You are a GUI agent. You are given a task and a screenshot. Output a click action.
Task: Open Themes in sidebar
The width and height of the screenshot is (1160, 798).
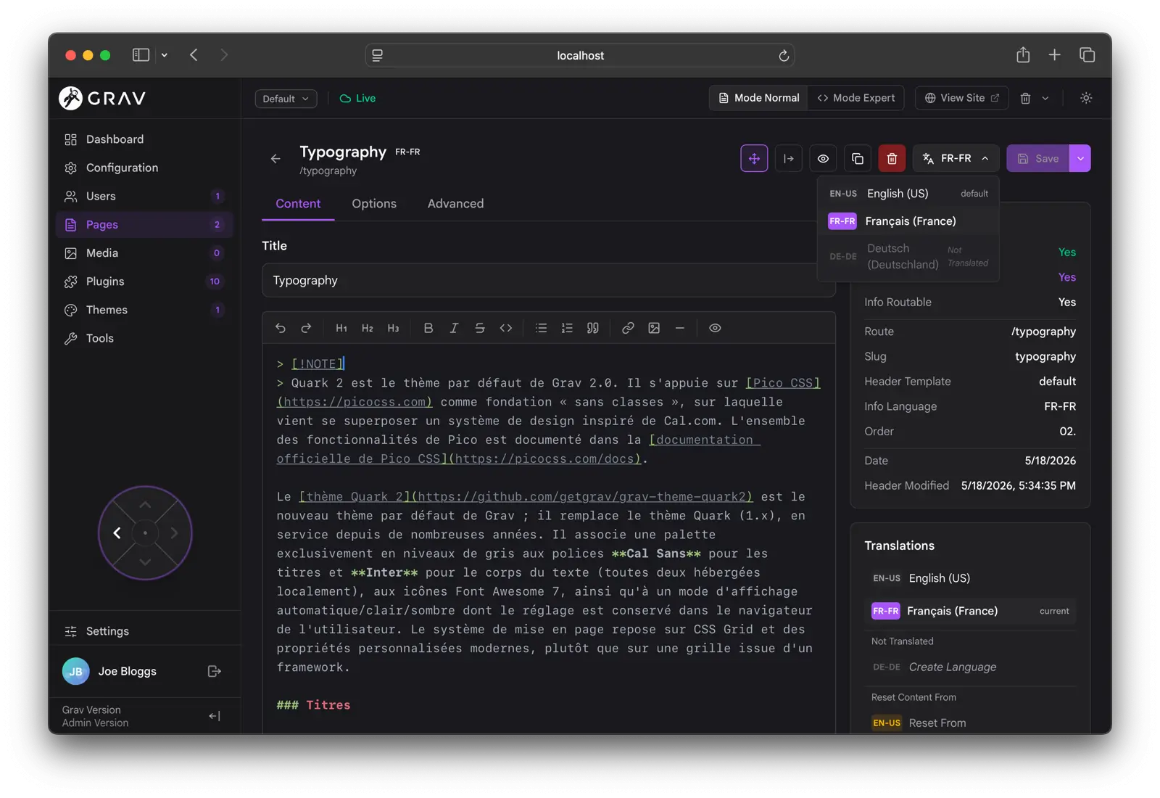tap(144, 310)
